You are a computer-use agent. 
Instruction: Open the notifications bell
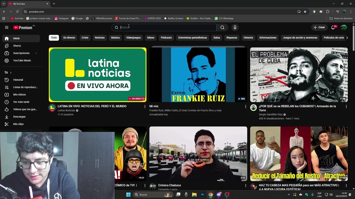click(x=333, y=27)
